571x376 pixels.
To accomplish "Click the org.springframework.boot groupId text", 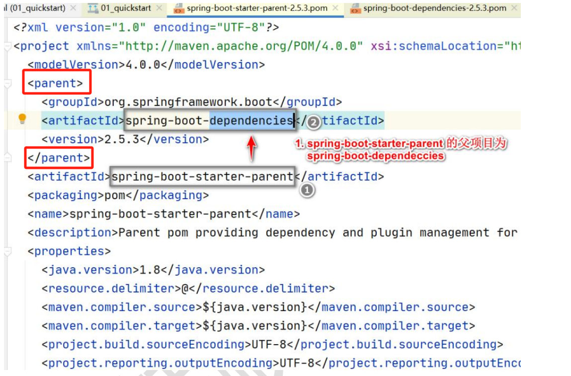I will pyautogui.click(x=188, y=102).
